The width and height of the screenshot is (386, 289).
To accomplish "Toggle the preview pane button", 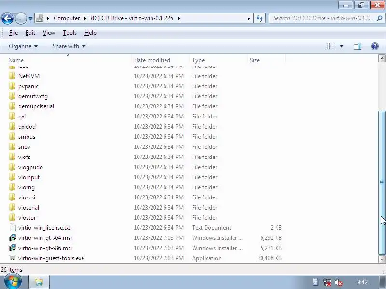I will (358, 46).
